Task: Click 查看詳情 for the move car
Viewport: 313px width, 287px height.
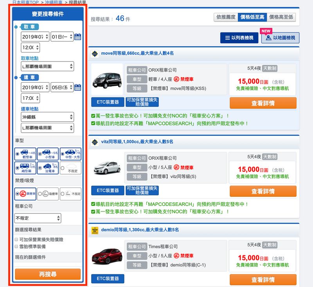Action: click(x=263, y=103)
